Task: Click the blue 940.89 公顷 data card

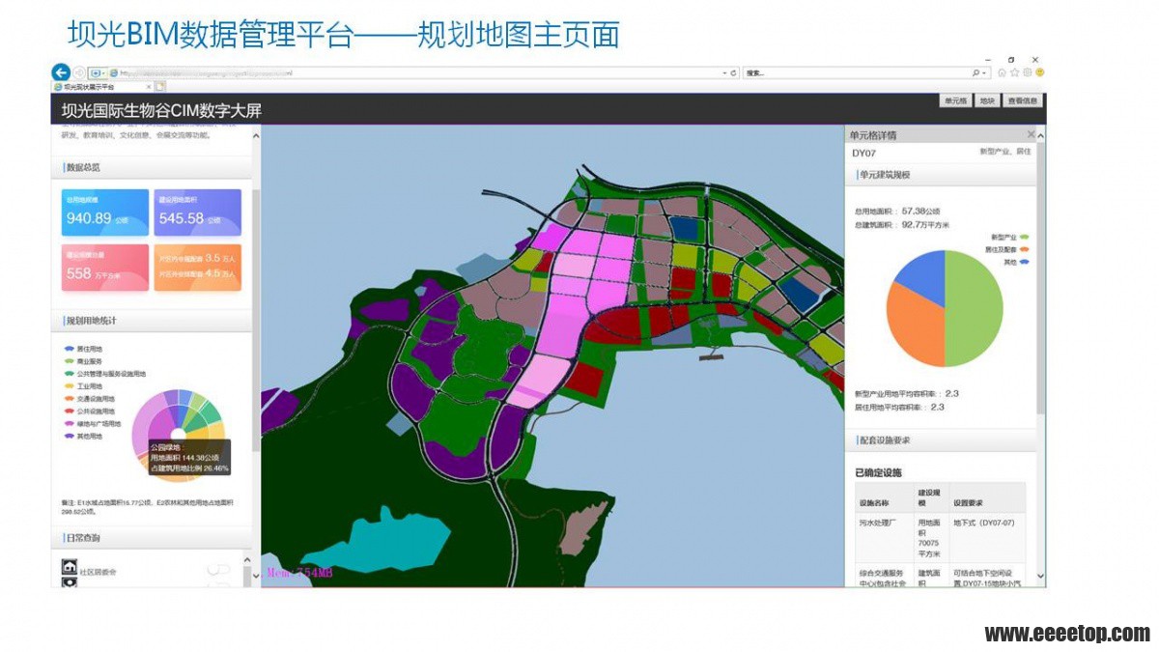Action: coord(105,213)
